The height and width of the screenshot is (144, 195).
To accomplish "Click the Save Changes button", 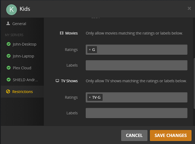I will click(x=170, y=135).
